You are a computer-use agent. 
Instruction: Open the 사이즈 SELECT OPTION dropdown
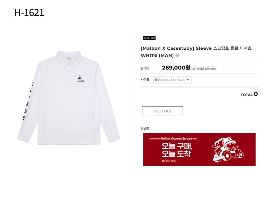[x=170, y=80]
